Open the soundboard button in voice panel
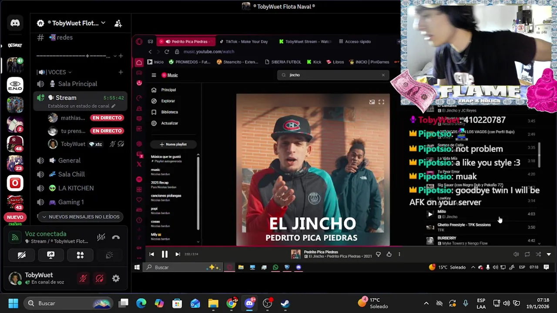 [109, 255]
